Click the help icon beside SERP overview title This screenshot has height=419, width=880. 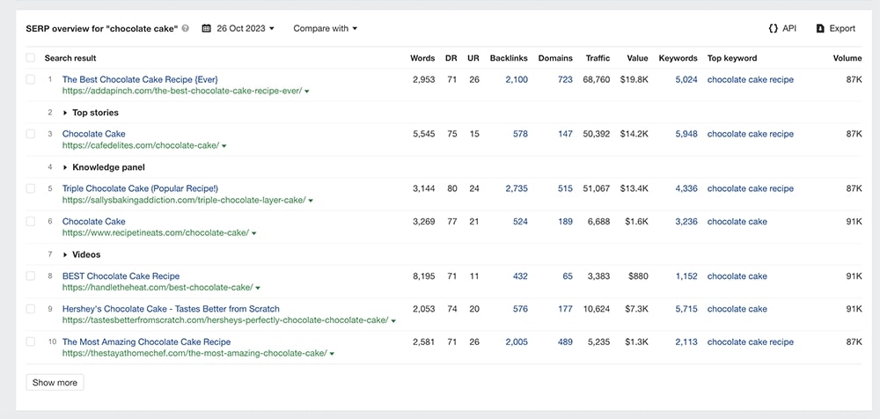click(x=186, y=29)
